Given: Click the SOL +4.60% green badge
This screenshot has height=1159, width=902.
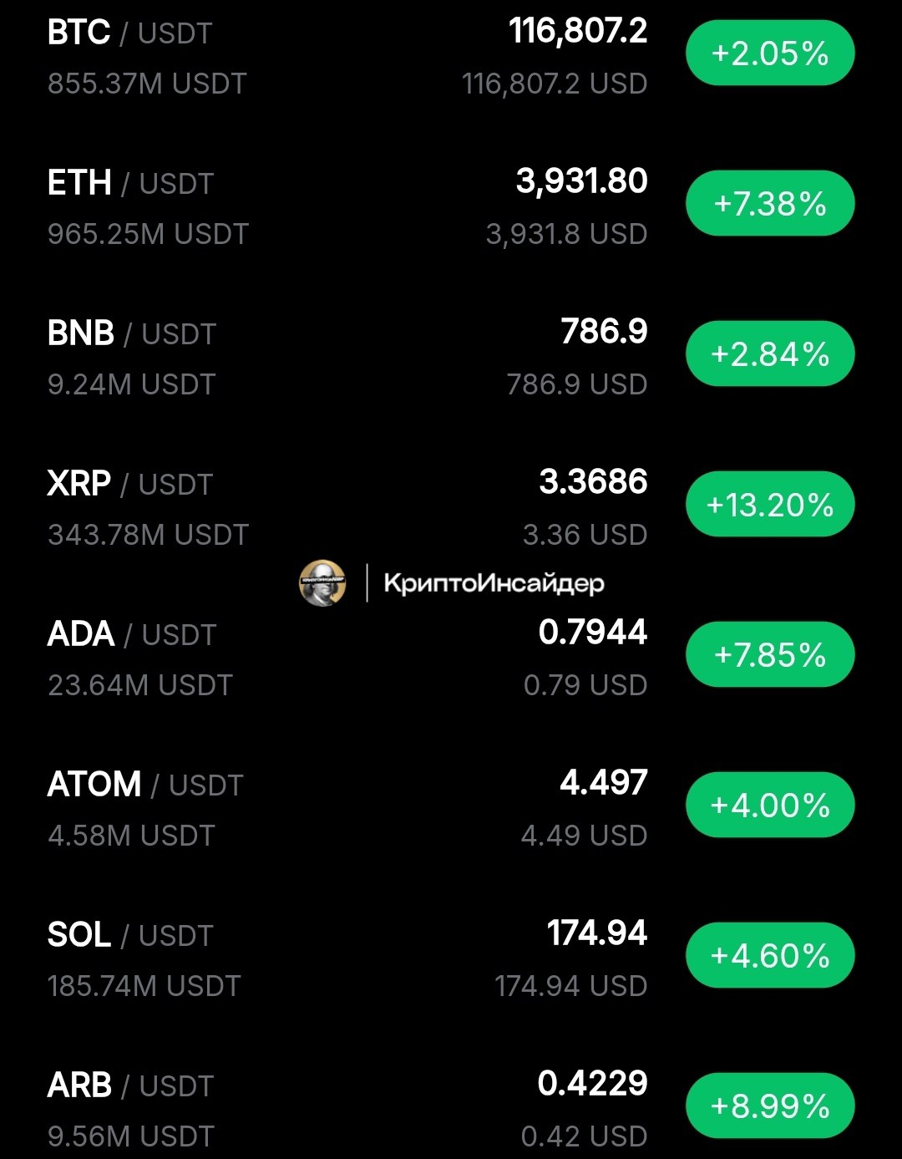Looking at the screenshot, I should (x=770, y=956).
